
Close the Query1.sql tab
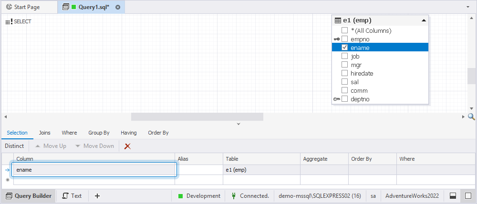[x=118, y=7]
